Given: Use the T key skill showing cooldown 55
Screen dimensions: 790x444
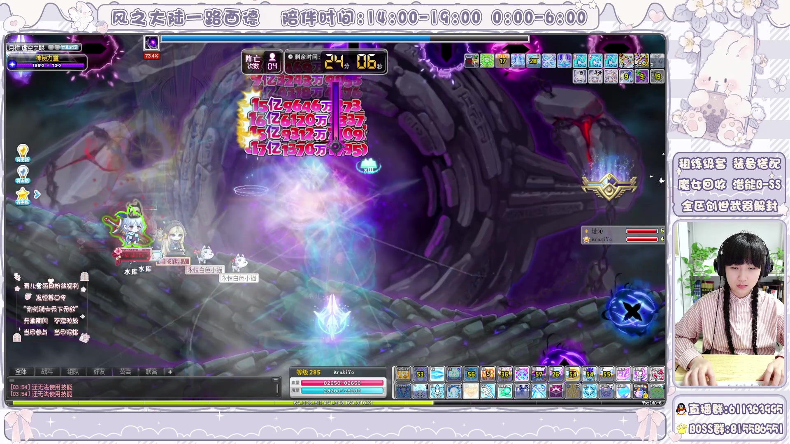Looking at the screenshot, I should pyautogui.click(x=606, y=374).
